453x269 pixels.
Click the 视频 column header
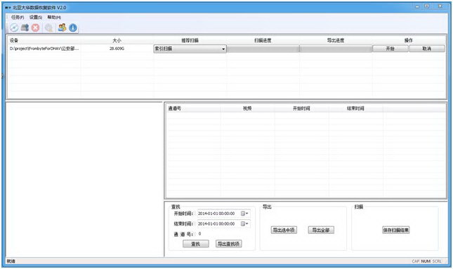pyautogui.click(x=247, y=108)
